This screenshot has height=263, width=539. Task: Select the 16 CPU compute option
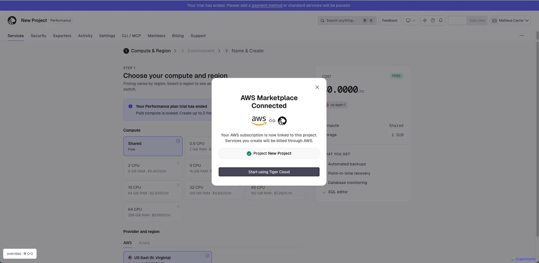(153, 190)
